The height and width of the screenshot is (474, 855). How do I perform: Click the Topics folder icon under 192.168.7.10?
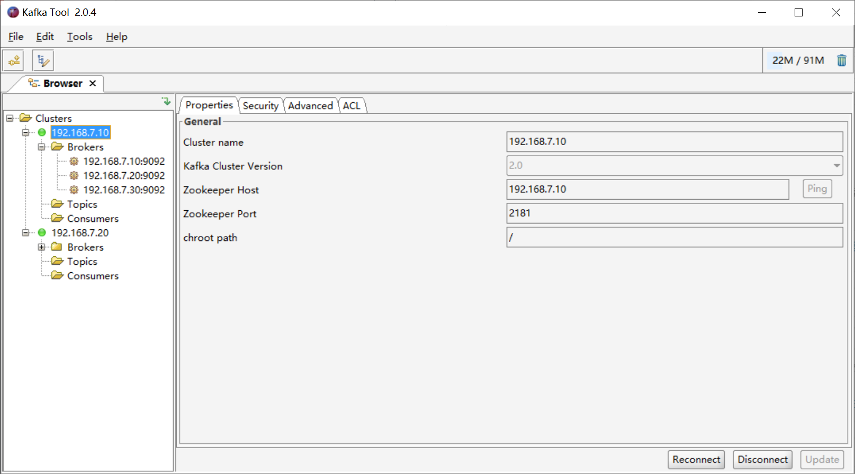[57, 204]
